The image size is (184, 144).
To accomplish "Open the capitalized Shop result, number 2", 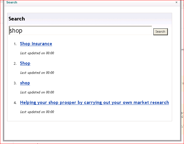I will point(25,63).
